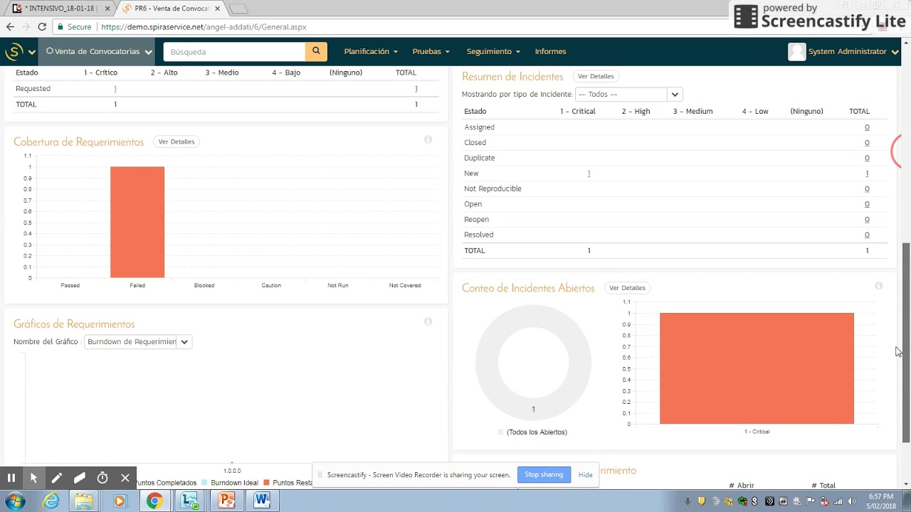The image size is (911, 512).
Task: Go back with the browser back arrow
Action: click(9, 26)
